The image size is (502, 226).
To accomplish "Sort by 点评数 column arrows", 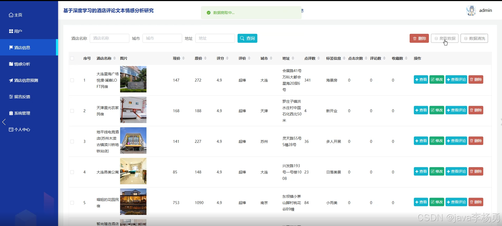I will pos(319,58).
